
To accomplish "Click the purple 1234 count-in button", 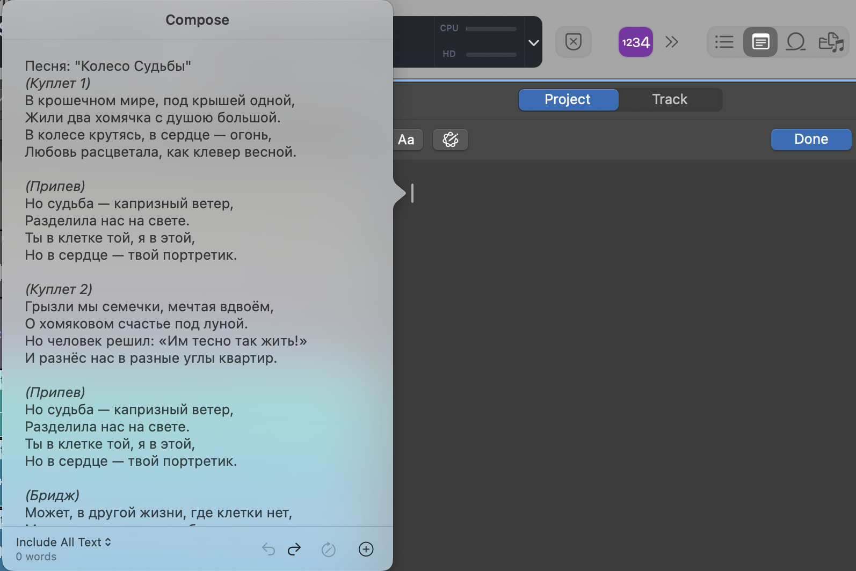I will point(636,42).
